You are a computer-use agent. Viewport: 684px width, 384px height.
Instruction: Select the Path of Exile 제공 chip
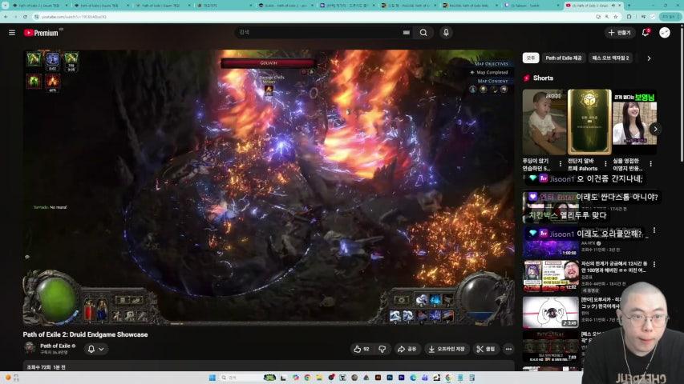(563, 58)
